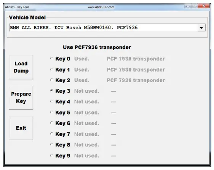Select the Key 8 radio button
Viewport: 214px width, 170px height.
point(51,145)
